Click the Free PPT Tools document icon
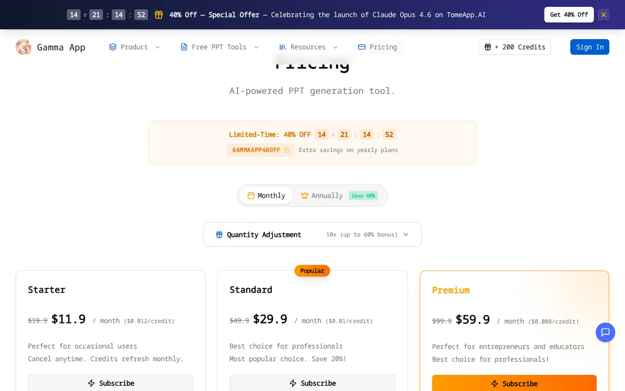625x391 pixels. tap(184, 47)
